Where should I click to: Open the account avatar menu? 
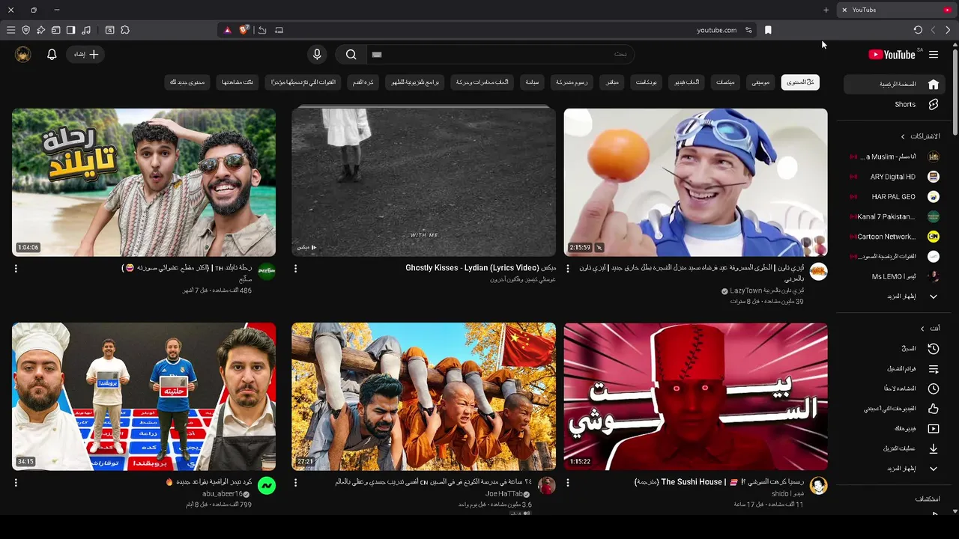pyautogui.click(x=23, y=55)
